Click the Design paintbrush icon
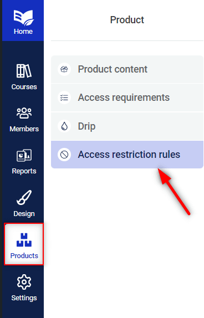This screenshot has height=318, width=204. tap(24, 197)
